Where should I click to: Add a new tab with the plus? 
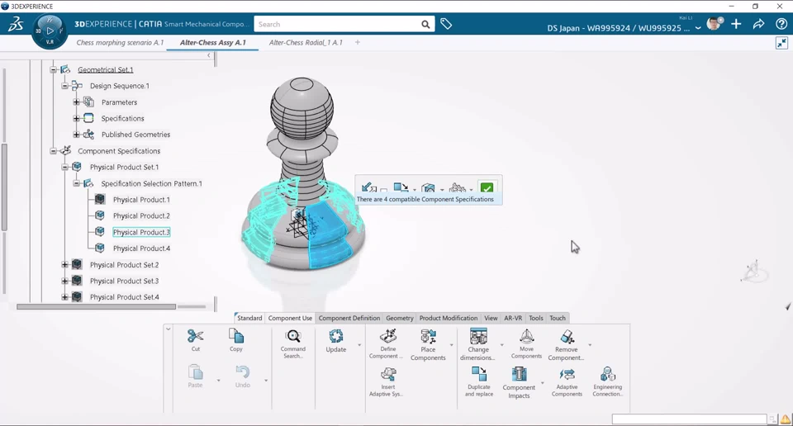pyautogui.click(x=358, y=42)
